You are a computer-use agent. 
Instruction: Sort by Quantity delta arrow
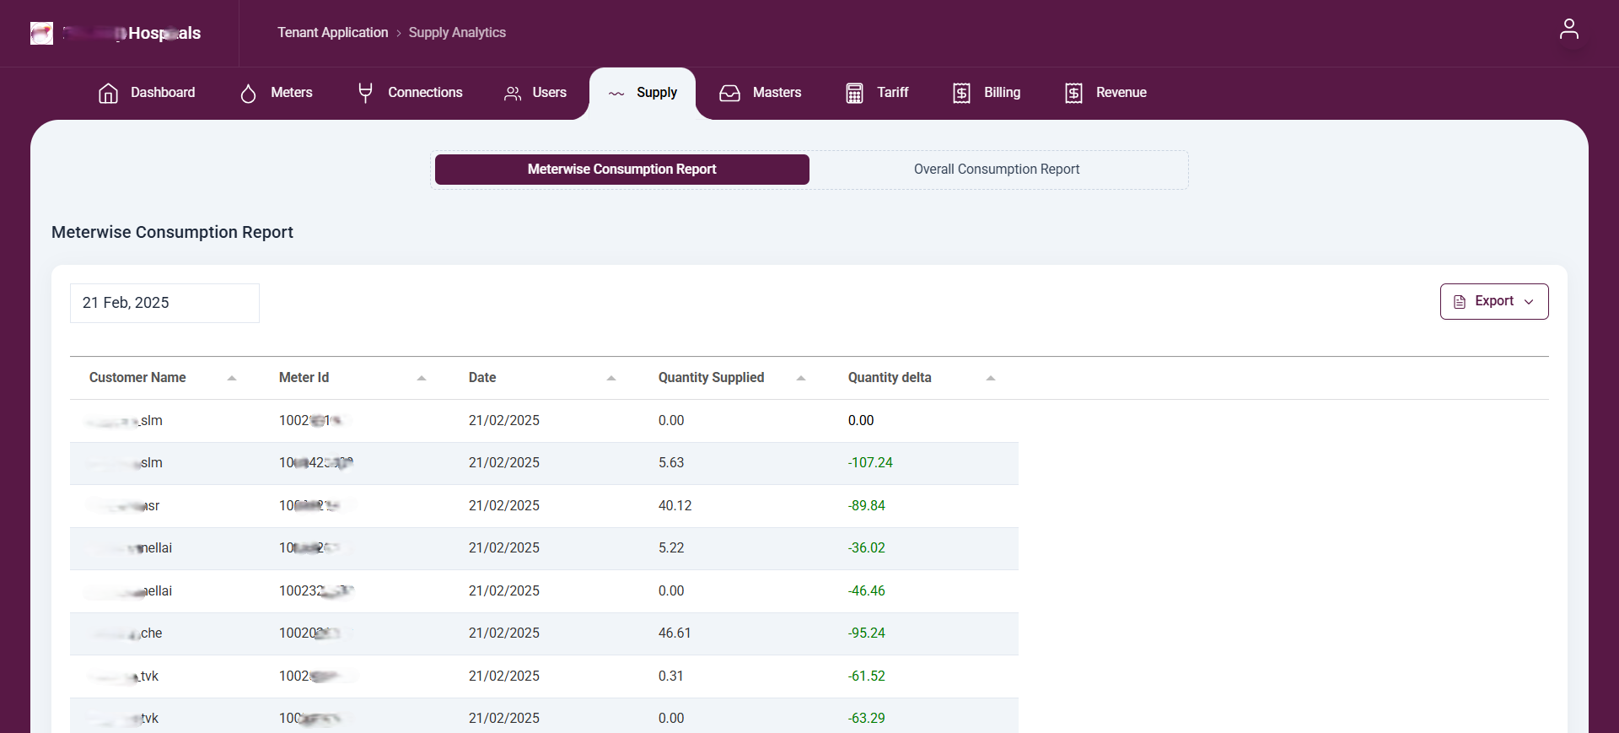pos(991,378)
